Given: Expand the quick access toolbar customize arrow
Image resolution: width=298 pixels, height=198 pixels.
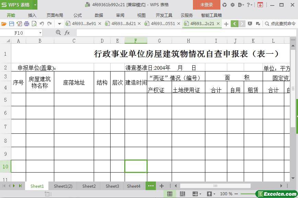Looking at the screenshot, I should [59, 24].
